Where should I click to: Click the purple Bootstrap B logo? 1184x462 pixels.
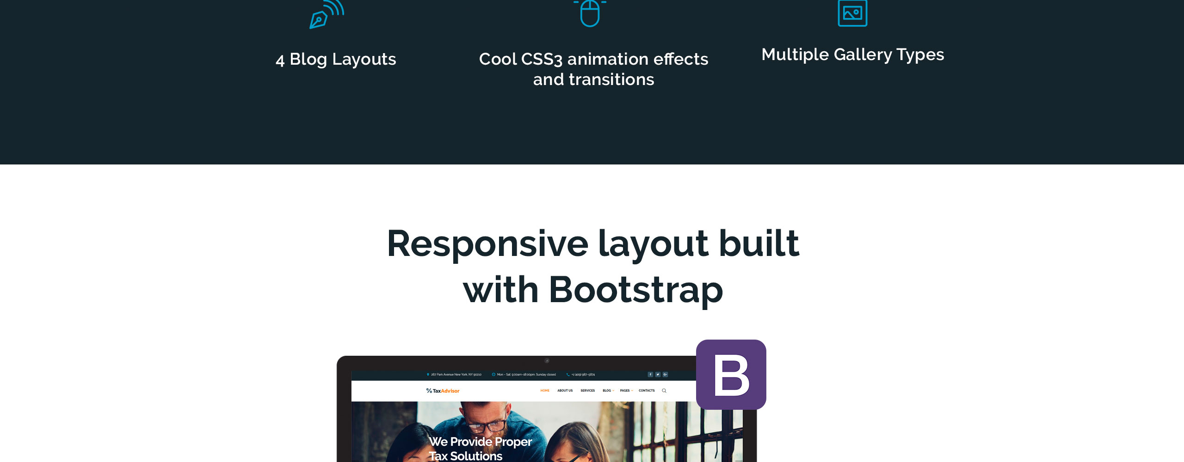click(731, 375)
